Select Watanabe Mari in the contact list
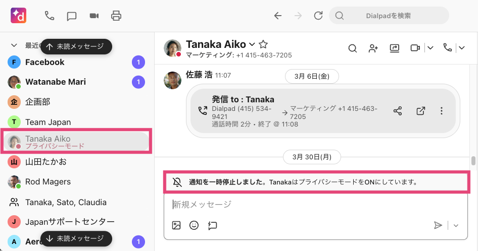Viewport: 478px width, 251px height. [x=56, y=82]
